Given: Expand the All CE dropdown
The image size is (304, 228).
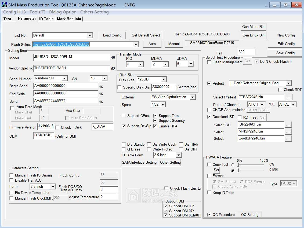Looking at the screenshot, I should point(293,105).
